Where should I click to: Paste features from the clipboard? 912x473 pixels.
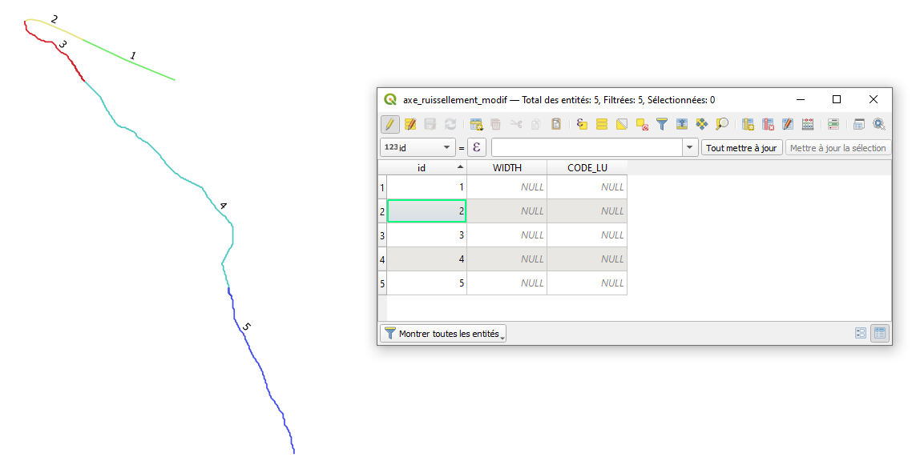click(x=556, y=124)
